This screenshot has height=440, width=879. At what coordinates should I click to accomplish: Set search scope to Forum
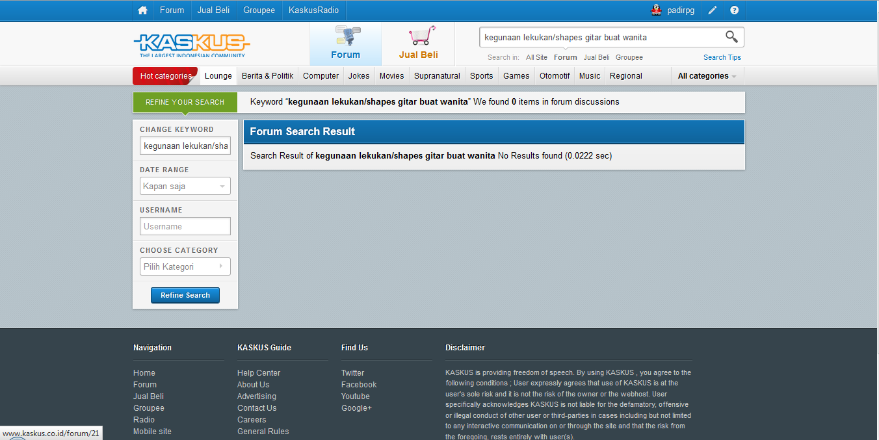pyautogui.click(x=566, y=57)
